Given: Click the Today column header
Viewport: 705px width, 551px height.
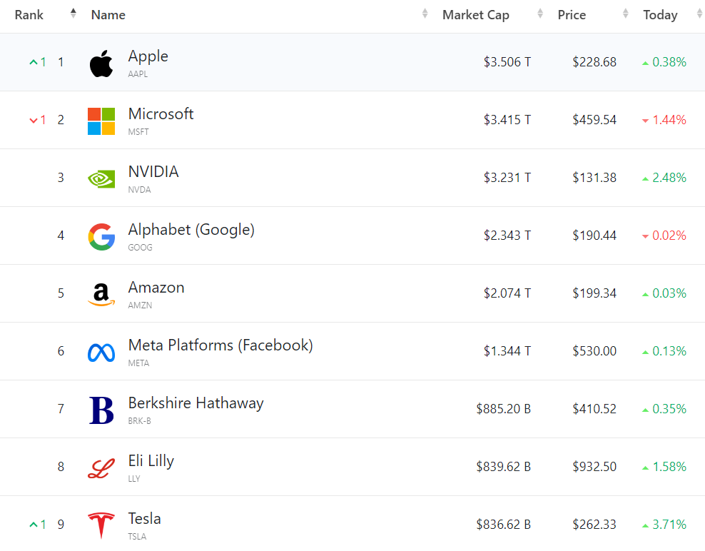Looking at the screenshot, I should click(660, 15).
